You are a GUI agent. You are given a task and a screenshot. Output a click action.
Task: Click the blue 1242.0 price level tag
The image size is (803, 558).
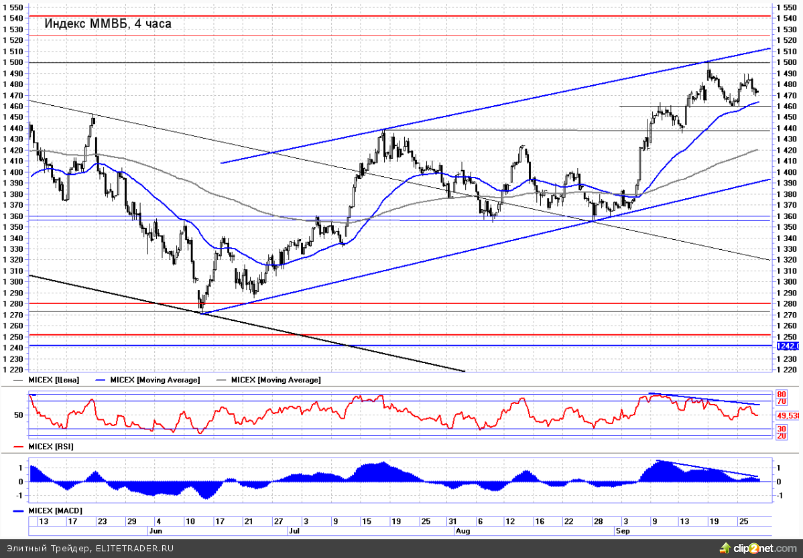(x=787, y=346)
